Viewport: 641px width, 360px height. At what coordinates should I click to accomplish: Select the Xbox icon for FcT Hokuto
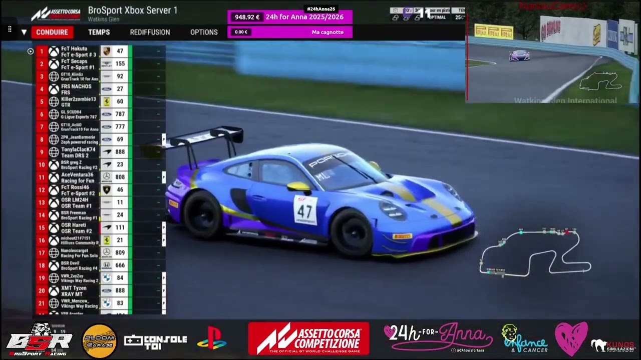point(54,51)
